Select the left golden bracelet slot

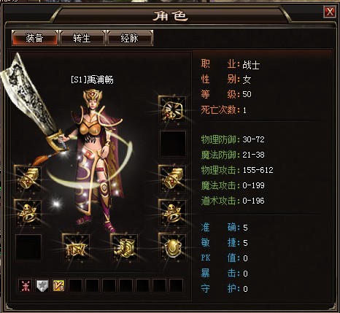pos(28,179)
